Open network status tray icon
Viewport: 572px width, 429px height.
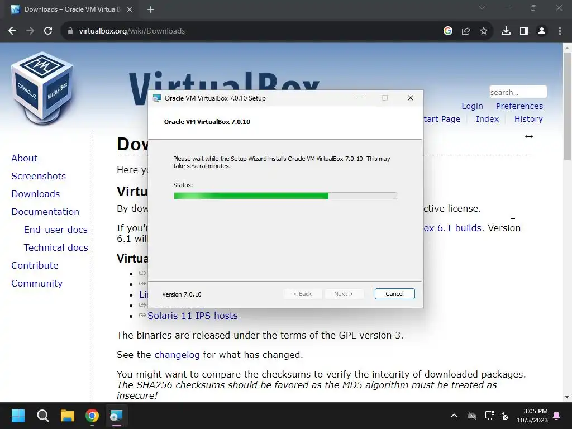point(489,416)
